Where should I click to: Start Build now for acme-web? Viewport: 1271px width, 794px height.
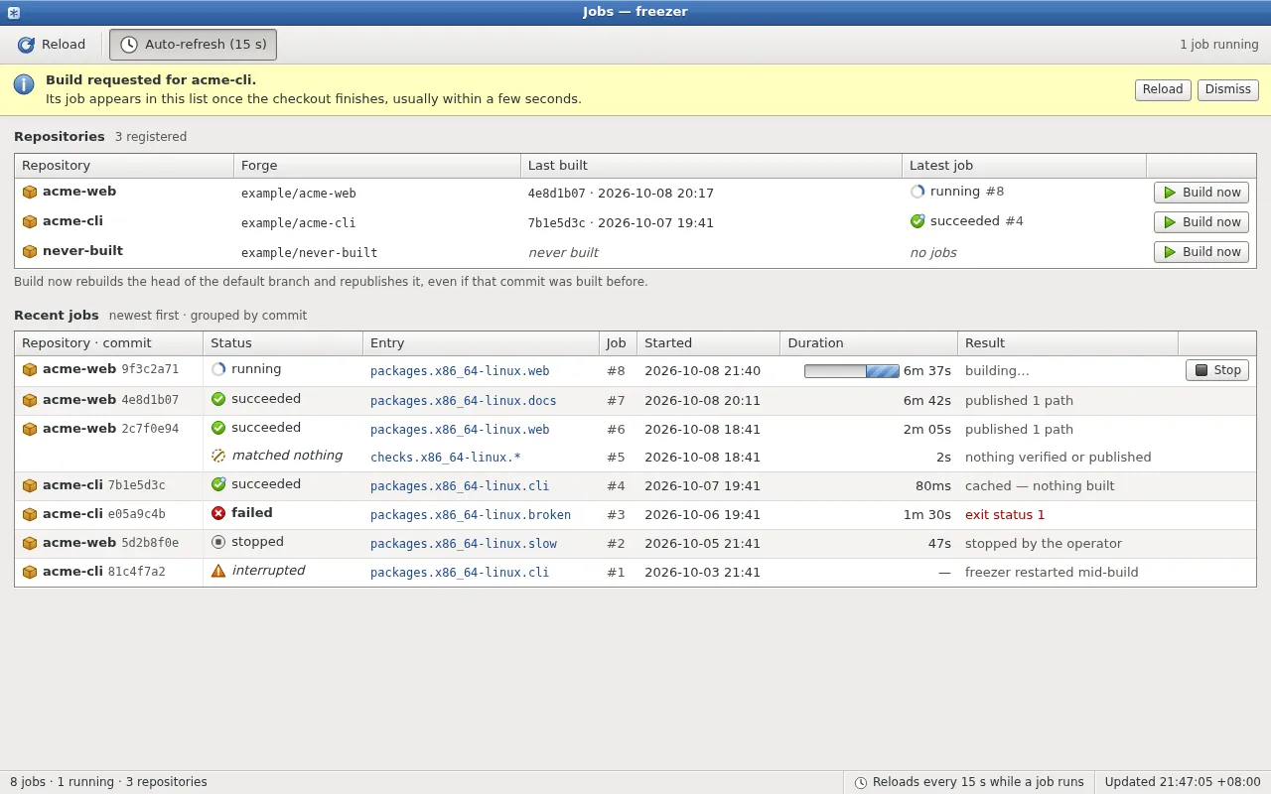click(1201, 193)
